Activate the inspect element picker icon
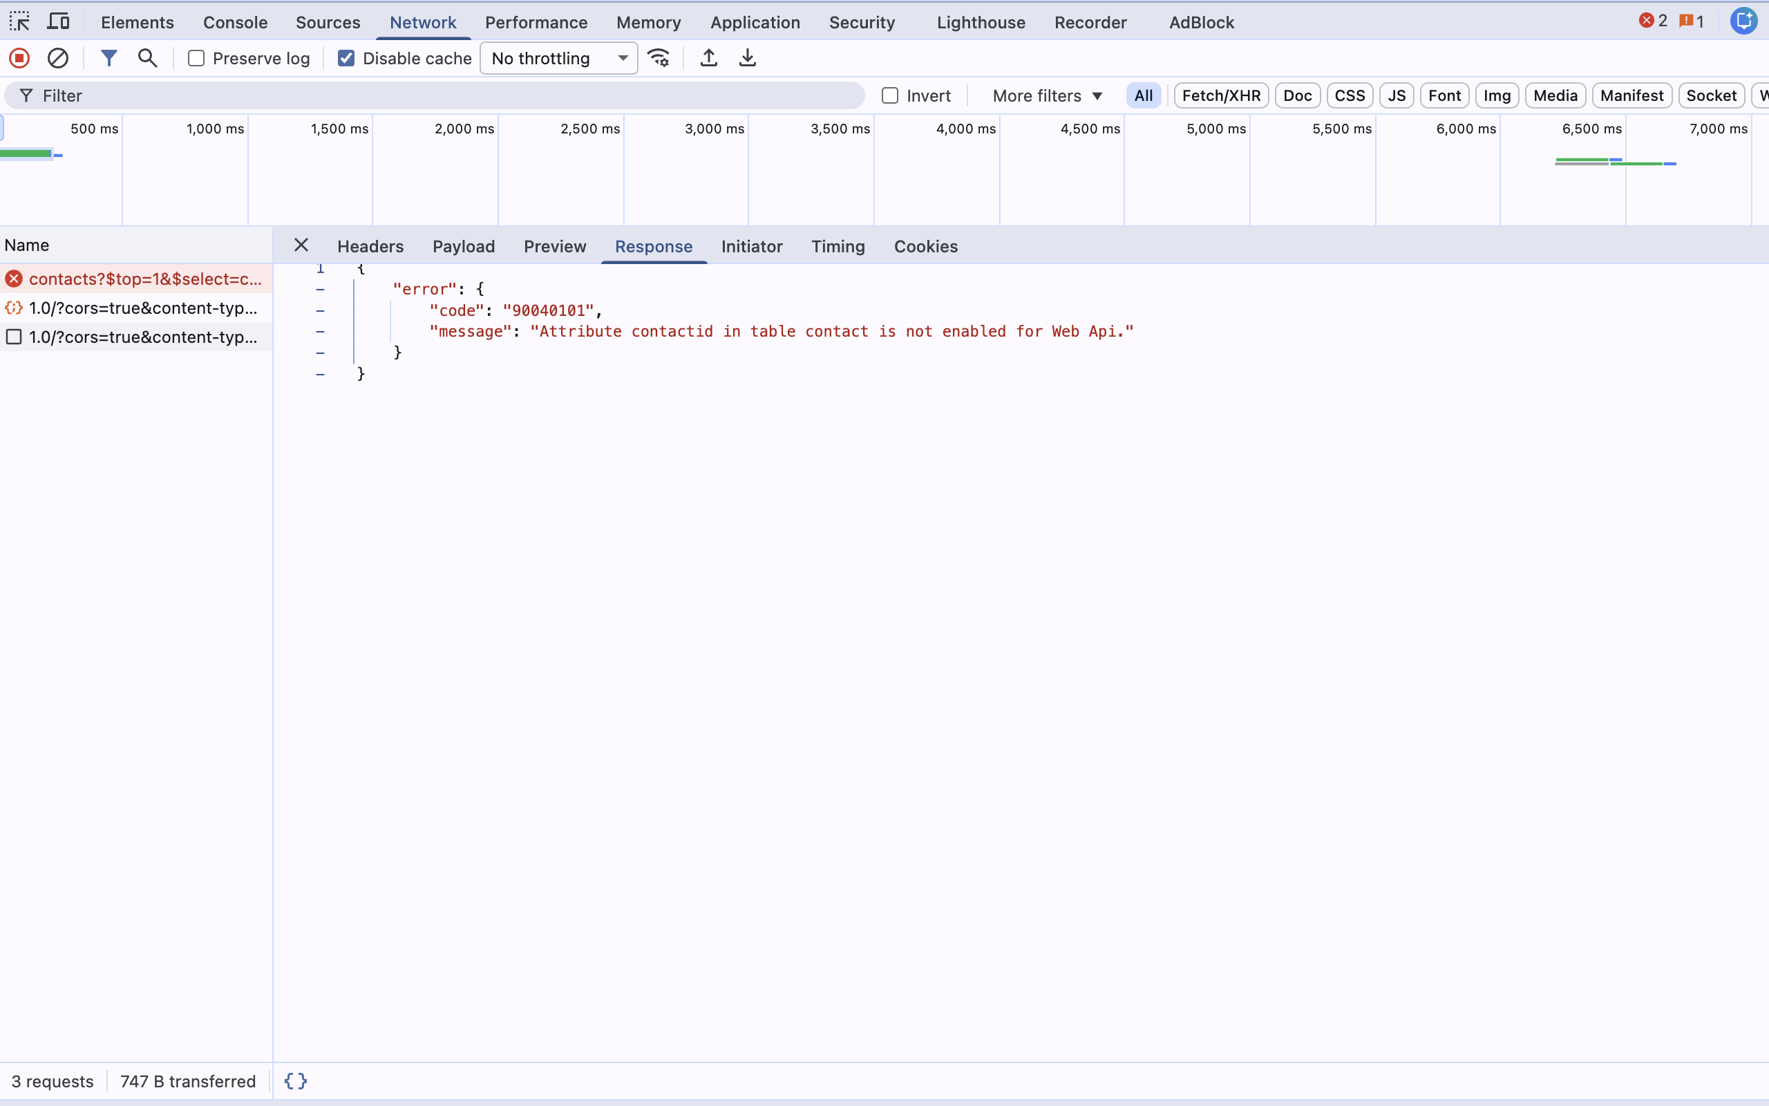Viewport: 1769px width, 1106px height. [x=20, y=22]
